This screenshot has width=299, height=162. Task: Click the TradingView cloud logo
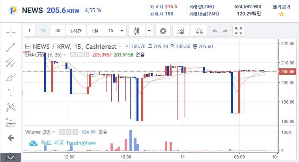pyautogui.click(x=33, y=143)
